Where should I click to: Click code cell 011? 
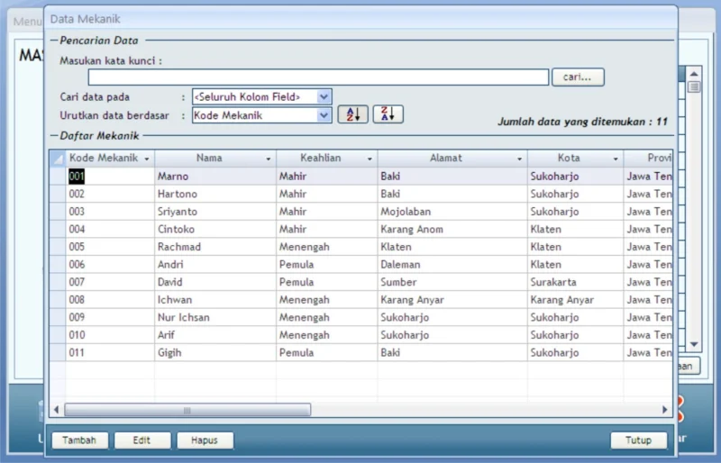point(110,352)
